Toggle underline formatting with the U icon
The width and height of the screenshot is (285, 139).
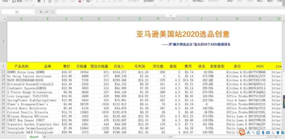click(50, 1)
